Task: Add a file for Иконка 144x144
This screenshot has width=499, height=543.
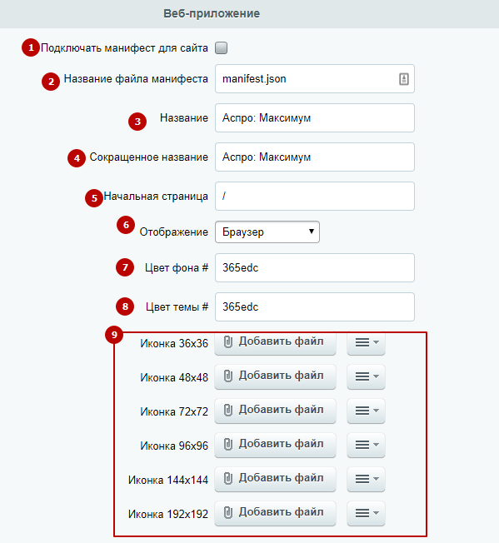Action: [275, 479]
